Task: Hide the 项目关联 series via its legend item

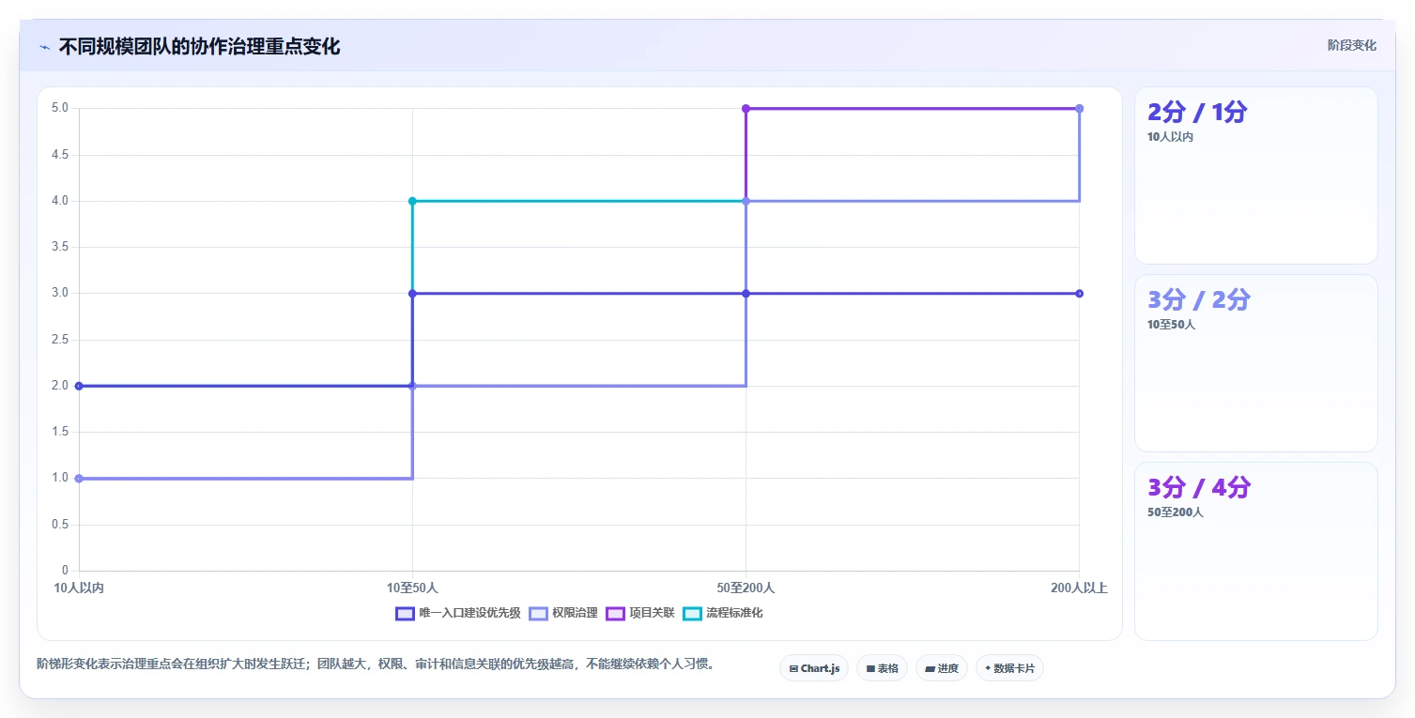Action: point(640,613)
